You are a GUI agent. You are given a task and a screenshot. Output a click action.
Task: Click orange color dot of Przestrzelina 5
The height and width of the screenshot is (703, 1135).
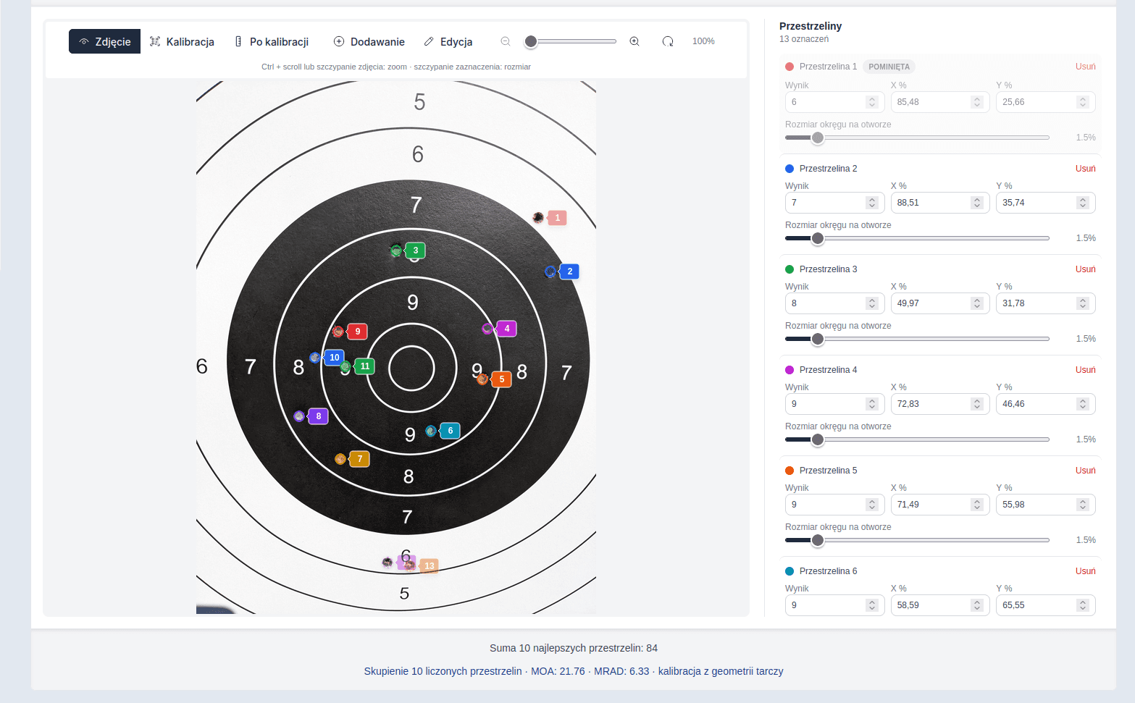coord(790,471)
